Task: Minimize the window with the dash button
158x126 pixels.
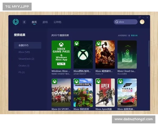Action: [x=144, y=18]
